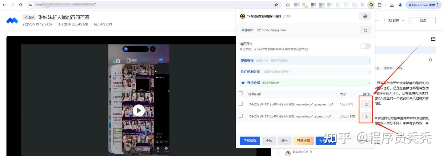Click the 下载所选 download selected button

click(x=250, y=141)
